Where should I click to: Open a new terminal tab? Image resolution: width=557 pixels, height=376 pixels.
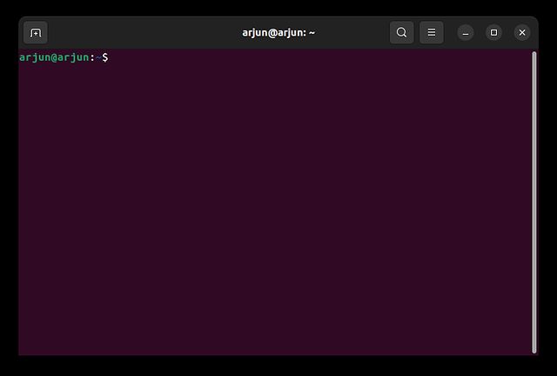tap(36, 33)
